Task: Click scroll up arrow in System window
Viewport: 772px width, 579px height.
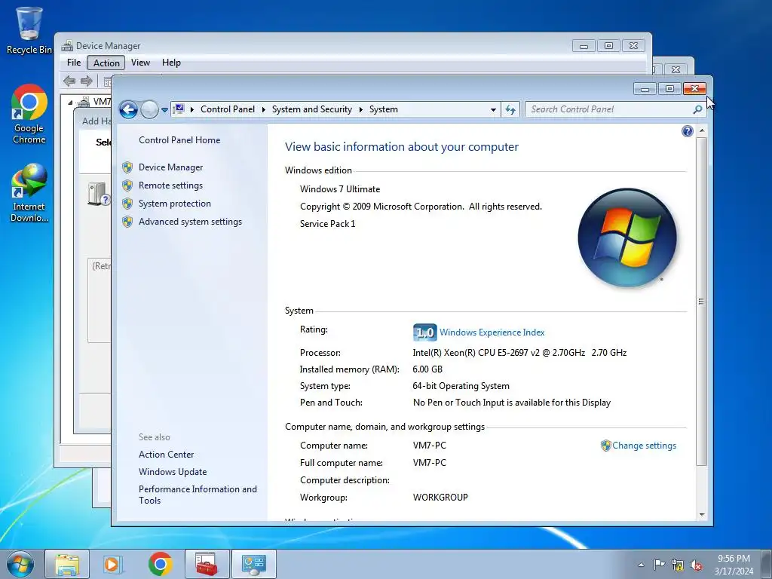Action: point(702,130)
